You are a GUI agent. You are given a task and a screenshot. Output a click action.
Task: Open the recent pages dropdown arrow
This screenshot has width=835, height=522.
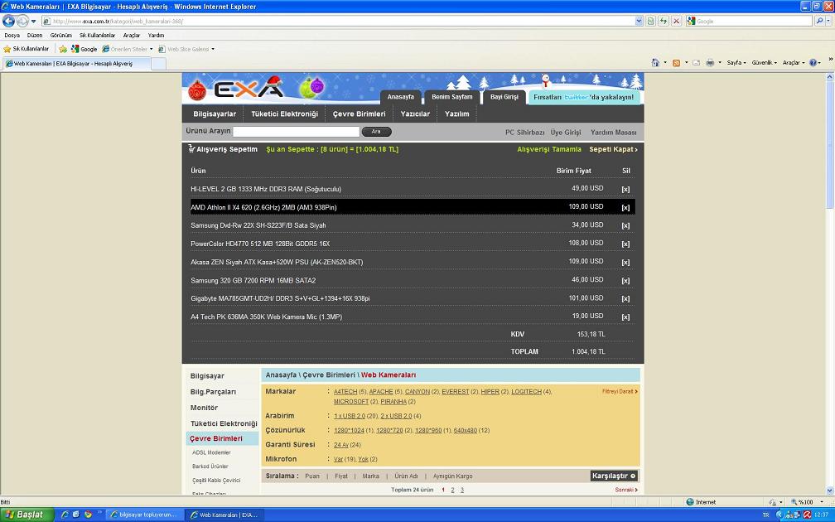(x=33, y=22)
